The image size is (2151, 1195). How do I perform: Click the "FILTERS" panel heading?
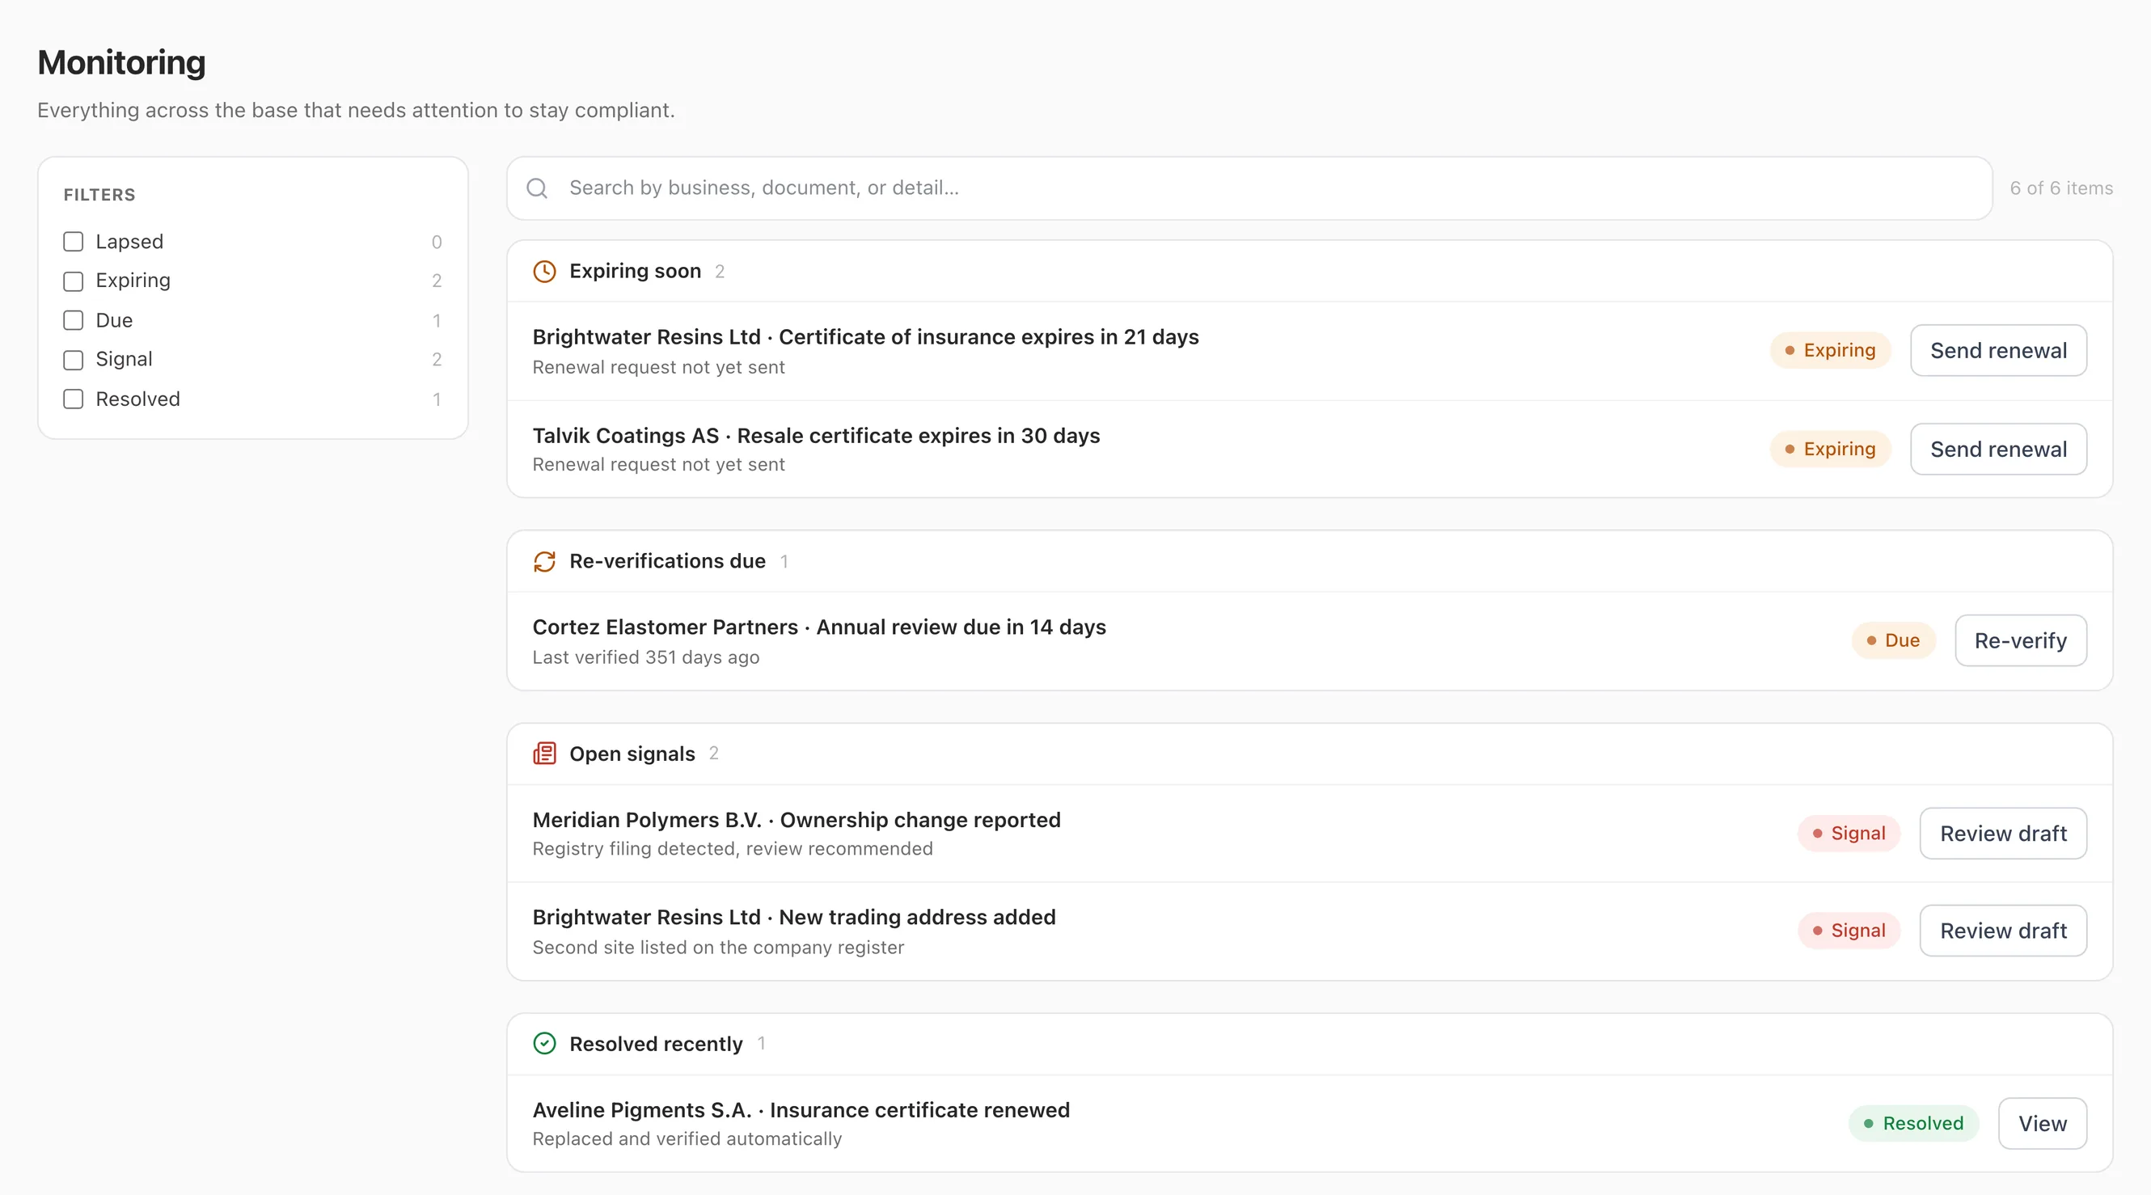pyautogui.click(x=99, y=195)
